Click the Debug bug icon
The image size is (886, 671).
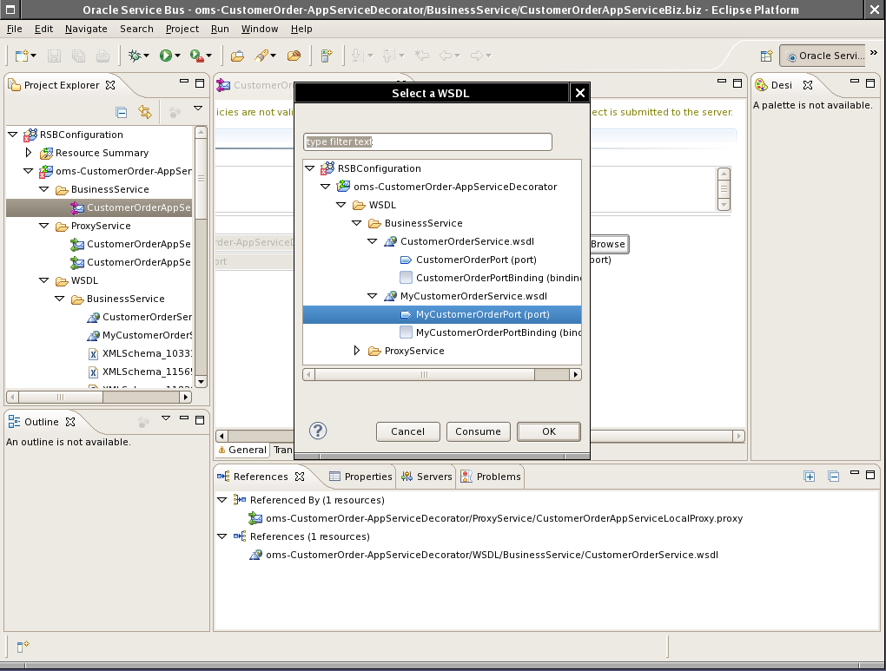click(135, 56)
